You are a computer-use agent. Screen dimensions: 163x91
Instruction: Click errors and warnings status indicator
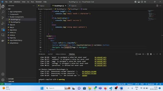click(8, 84)
